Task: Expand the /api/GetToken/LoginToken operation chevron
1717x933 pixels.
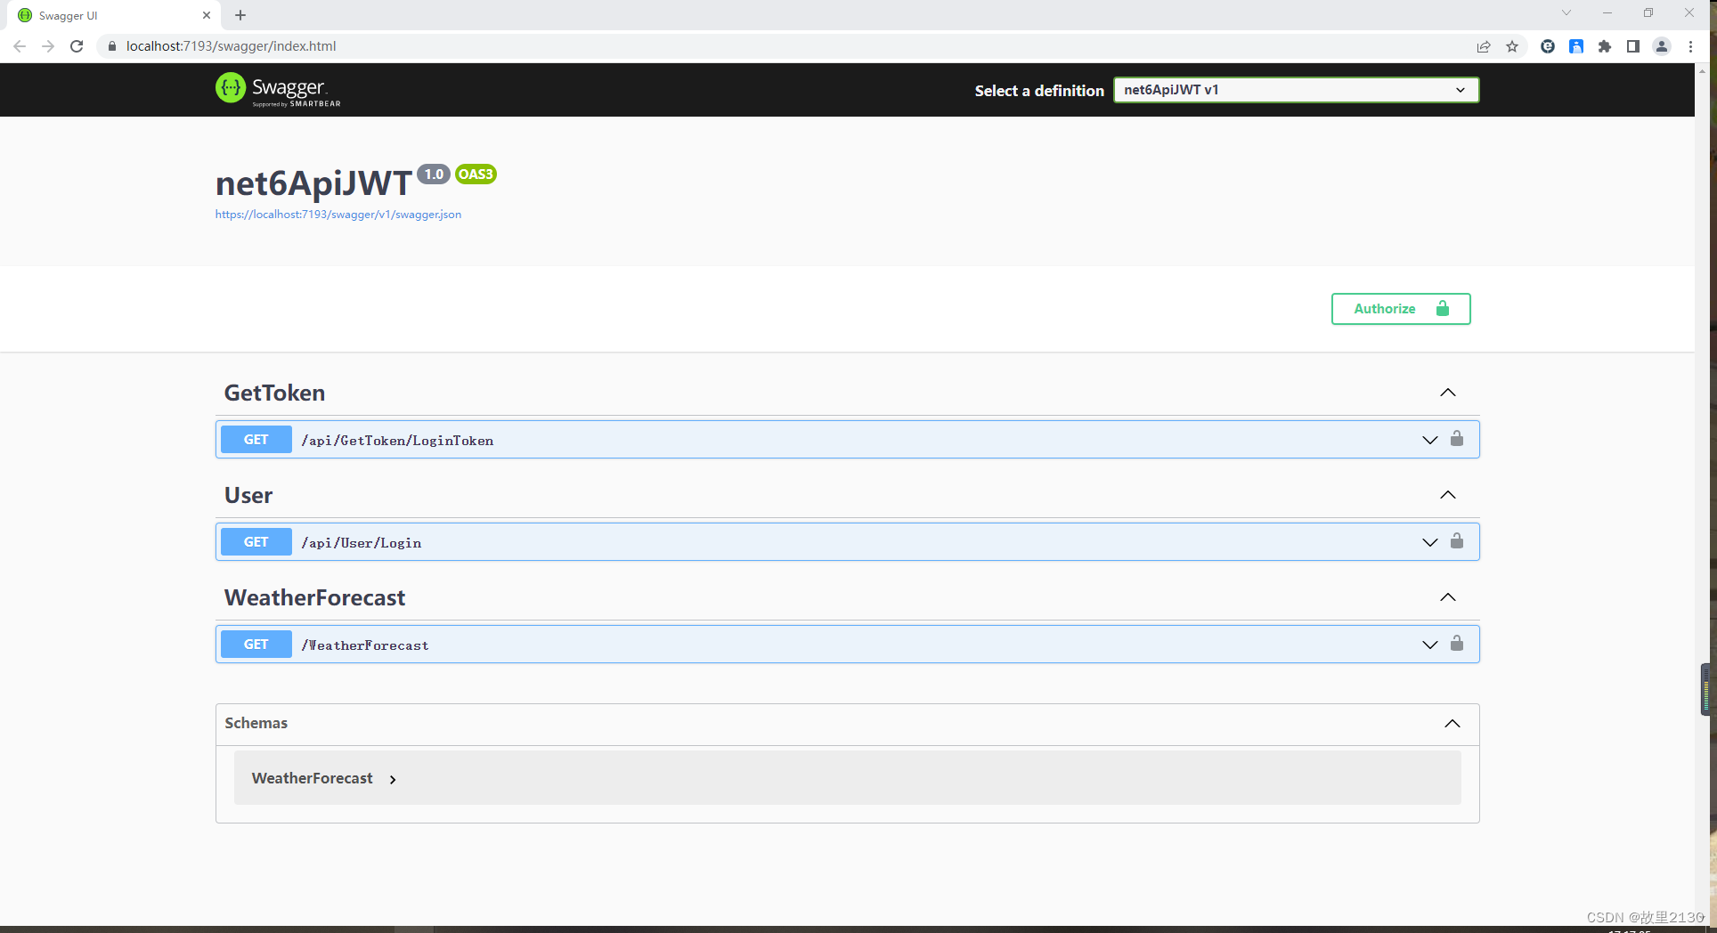Action: 1430,440
